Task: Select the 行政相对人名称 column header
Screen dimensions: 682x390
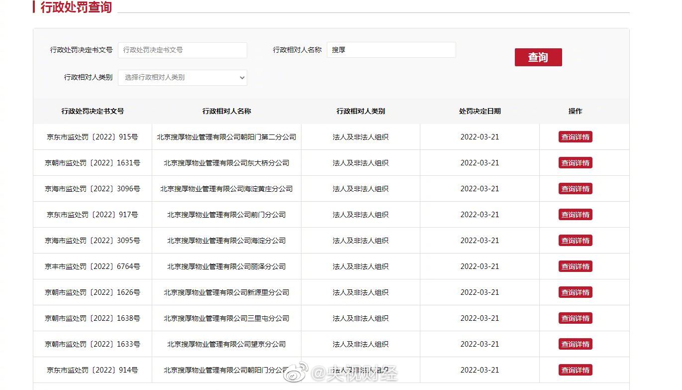Action: pos(226,111)
